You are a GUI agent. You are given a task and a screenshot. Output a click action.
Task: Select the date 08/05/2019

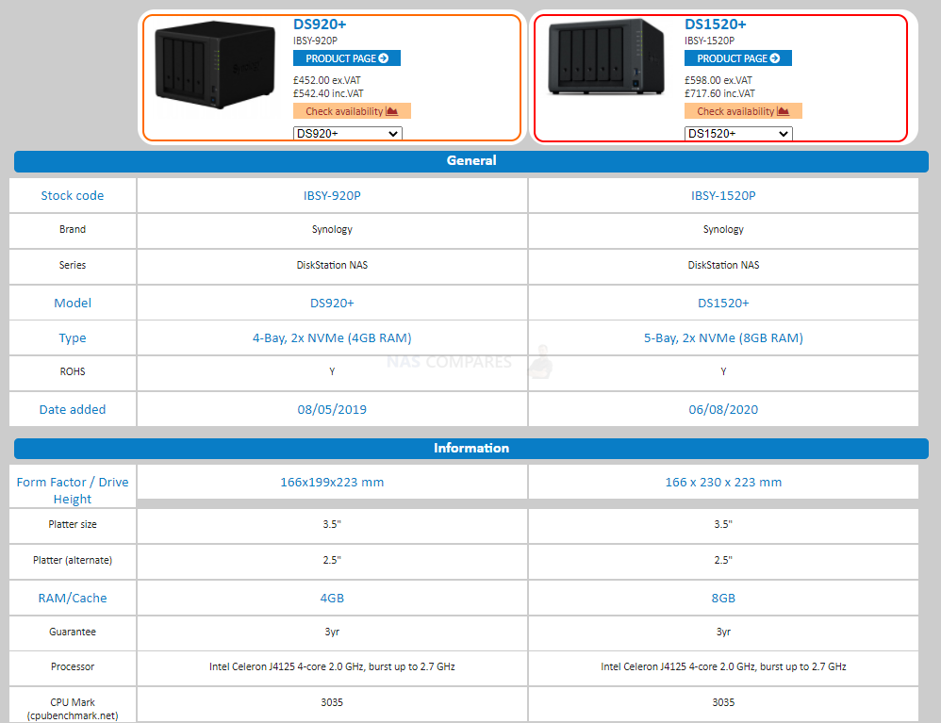click(x=332, y=409)
